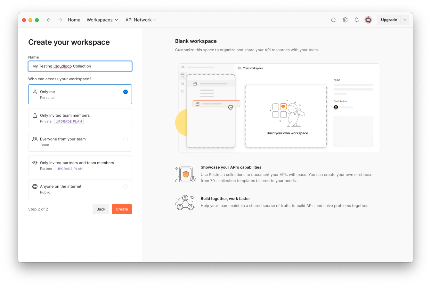Image resolution: width=431 pixels, height=286 pixels.
Task: Click Home in the top navigation
Action: (x=74, y=20)
